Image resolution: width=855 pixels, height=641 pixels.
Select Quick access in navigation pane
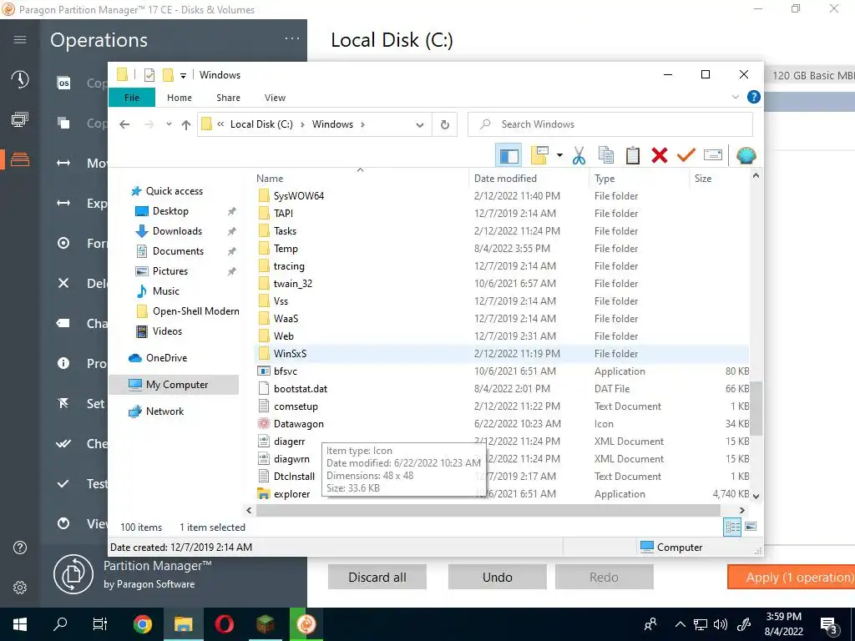(x=174, y=191)
